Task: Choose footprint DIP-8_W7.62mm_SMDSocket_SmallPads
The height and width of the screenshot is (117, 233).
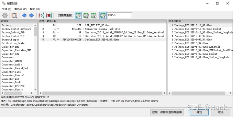Action: point(200,50)
